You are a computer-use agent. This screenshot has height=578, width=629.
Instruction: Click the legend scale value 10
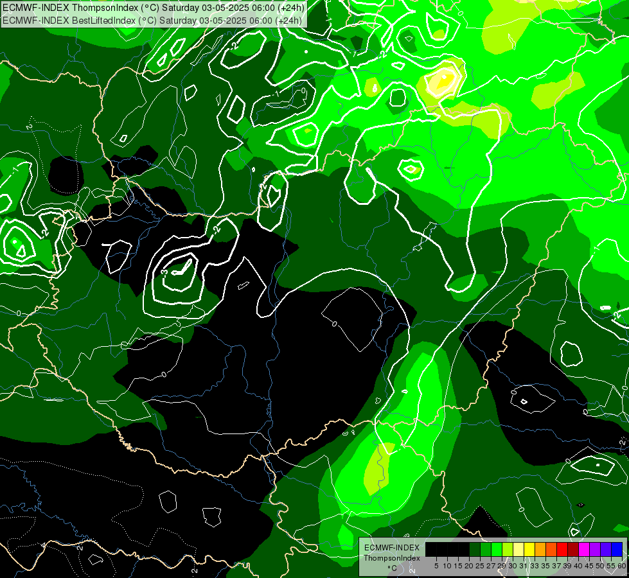point(447,566)
